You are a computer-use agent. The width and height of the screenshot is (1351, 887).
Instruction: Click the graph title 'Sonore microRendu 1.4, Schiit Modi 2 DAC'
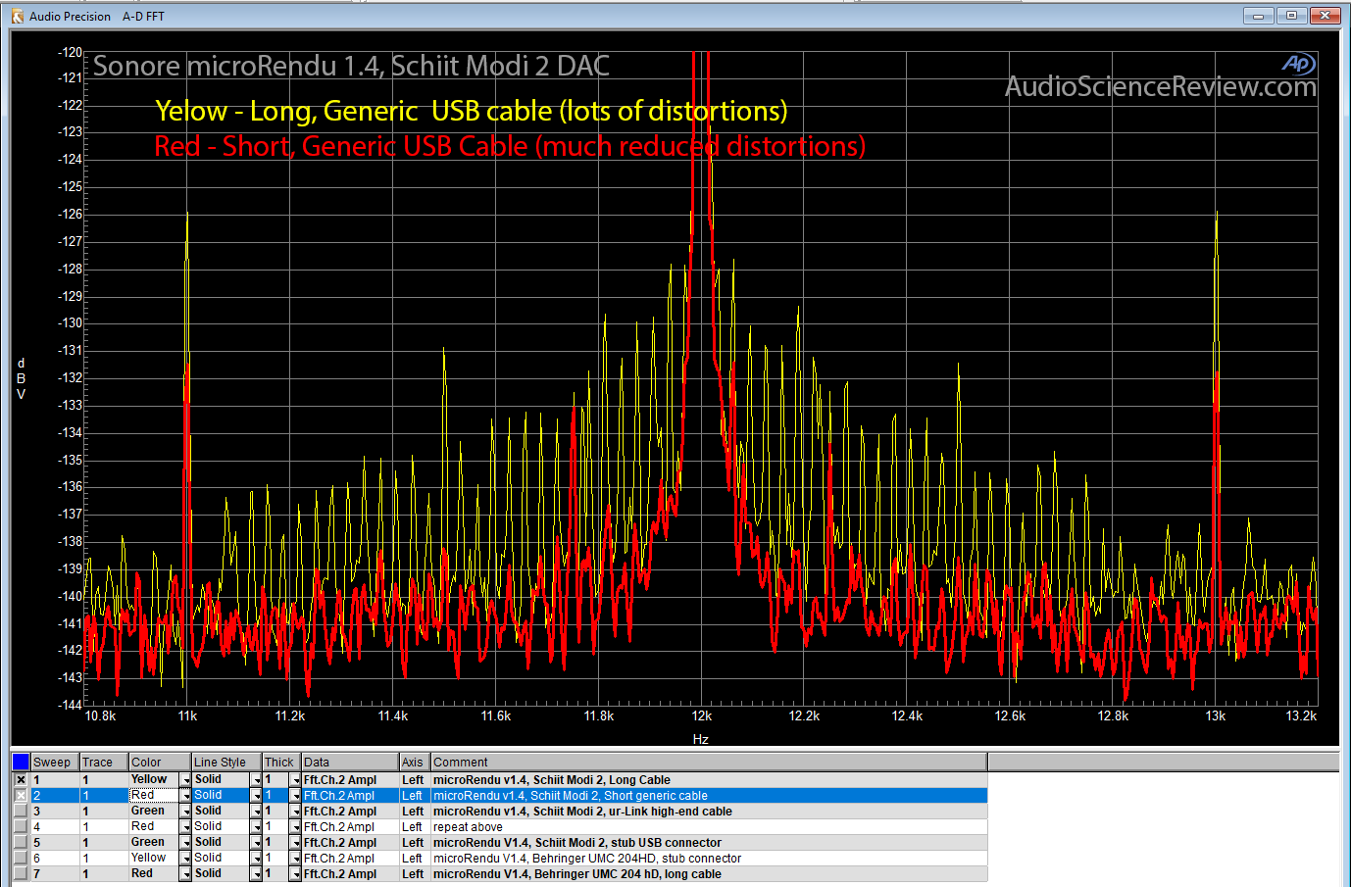pos(351,66)
